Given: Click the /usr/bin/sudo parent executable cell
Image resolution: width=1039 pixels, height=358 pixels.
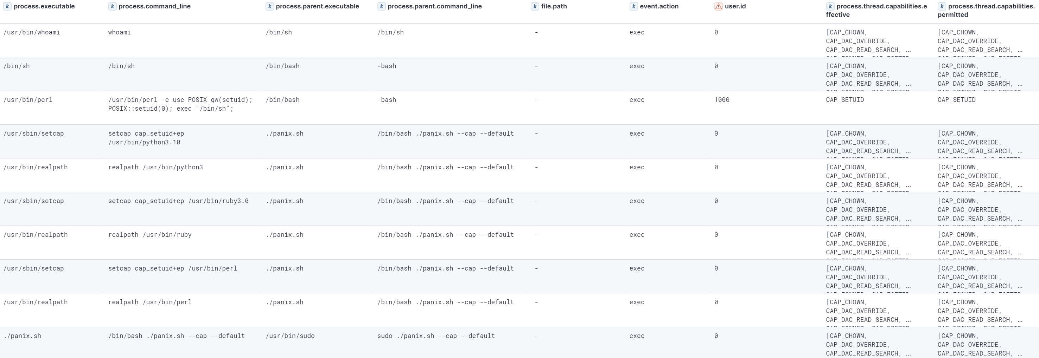Looking at the screenshot, I should point(290,336).
